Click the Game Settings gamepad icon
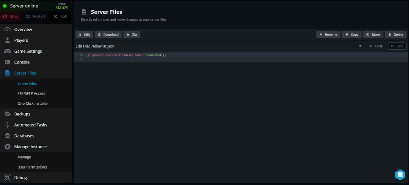Image resolution: width=409 pixels, height=185 pixels. click(7, 51)
